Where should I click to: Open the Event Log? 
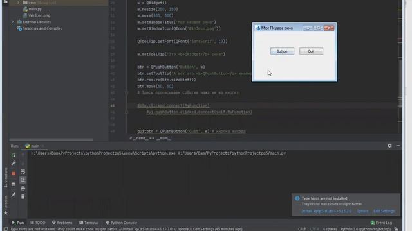[x=381, y=223]
